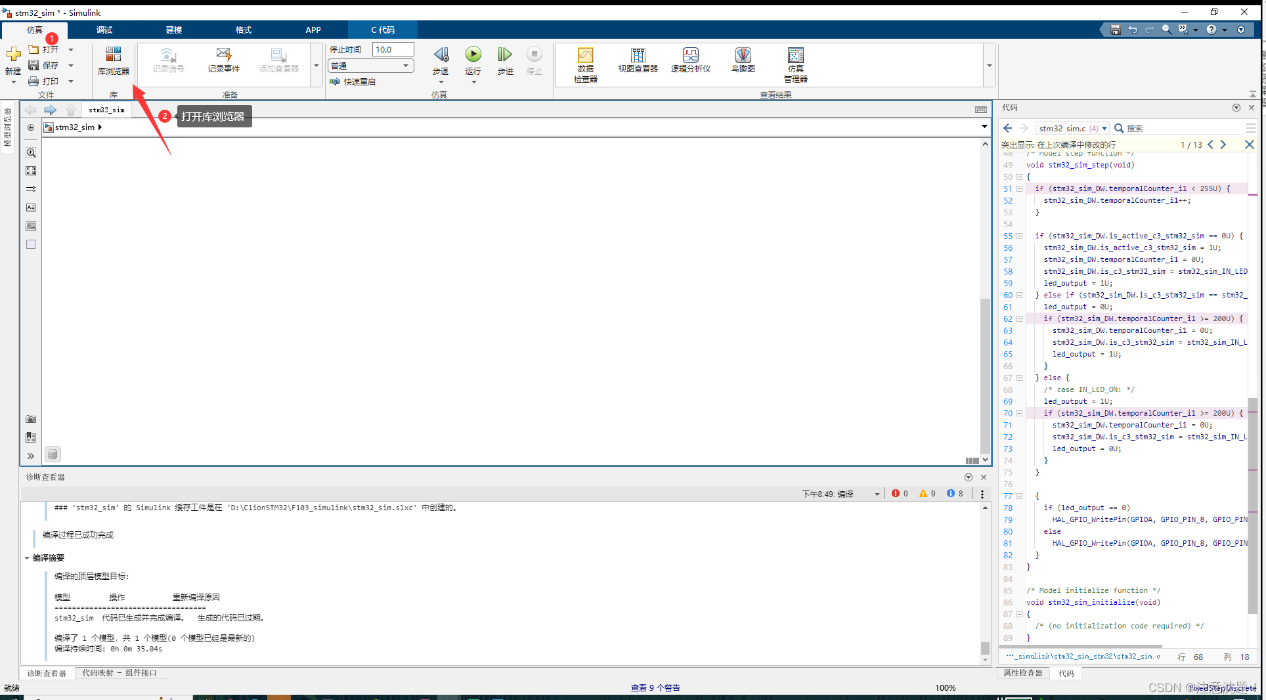Click the canvas navigate forward arrow

coord(51,110)
